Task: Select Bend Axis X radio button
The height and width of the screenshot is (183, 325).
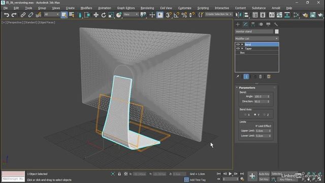Action: point(245,115)
